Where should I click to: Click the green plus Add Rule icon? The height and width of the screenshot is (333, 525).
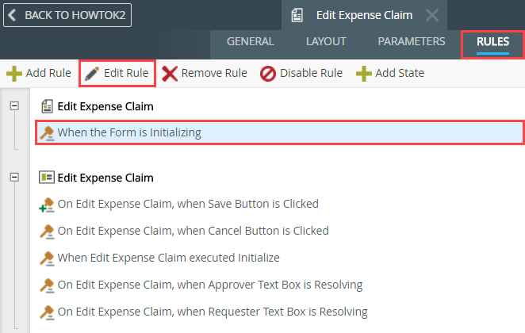tap(14, 74)
